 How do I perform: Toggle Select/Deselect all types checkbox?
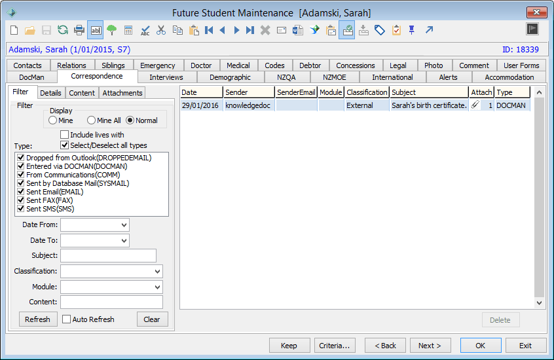[64, 145]
